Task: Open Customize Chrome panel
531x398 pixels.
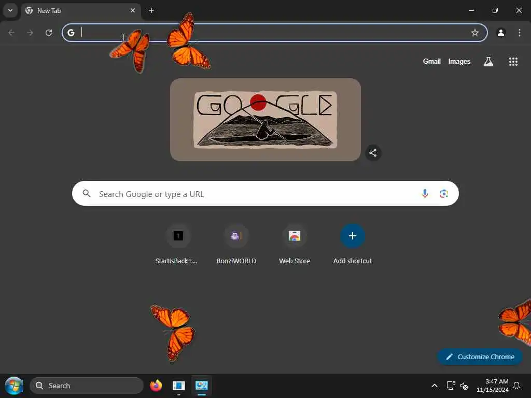Action: 480,357
